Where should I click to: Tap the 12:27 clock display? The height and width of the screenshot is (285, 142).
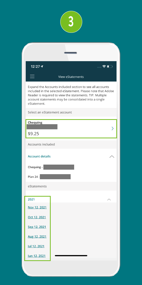click(35, 67)
